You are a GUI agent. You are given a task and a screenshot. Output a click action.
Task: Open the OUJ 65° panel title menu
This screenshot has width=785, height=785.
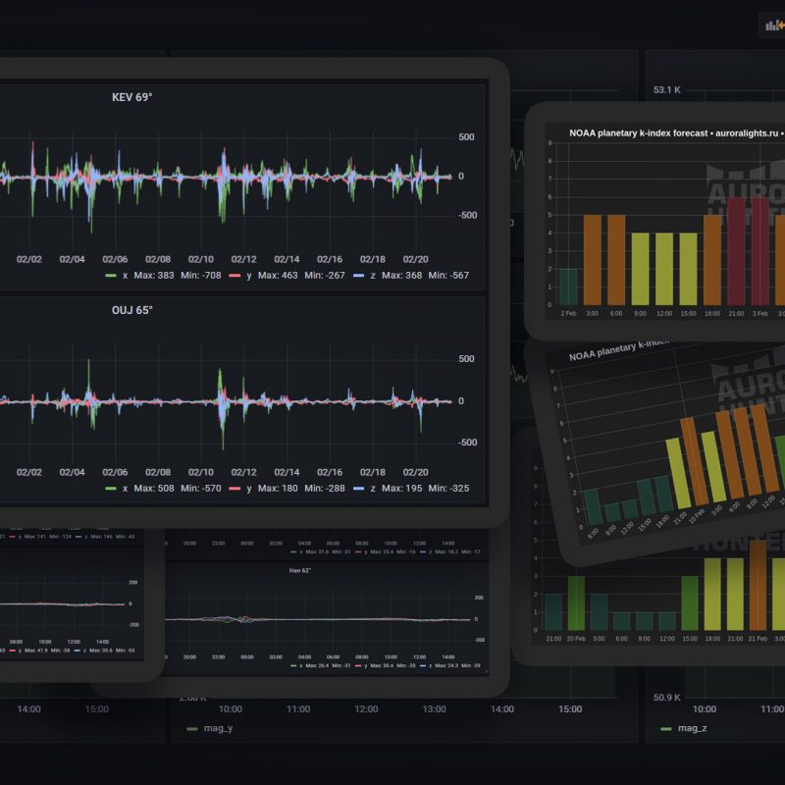tap(131, 310)
